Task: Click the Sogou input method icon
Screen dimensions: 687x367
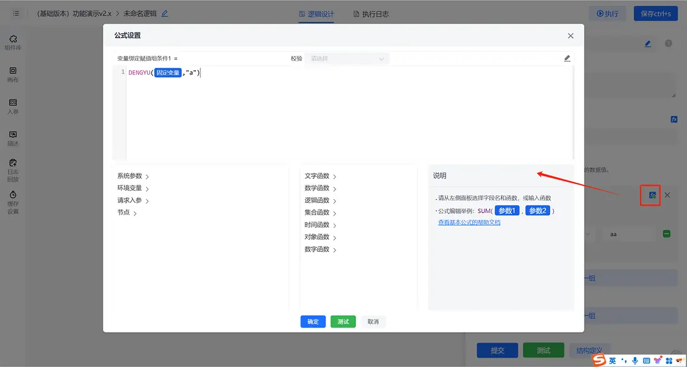Action: (599, 360)
